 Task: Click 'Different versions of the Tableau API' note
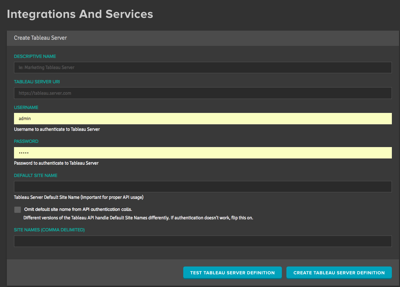coord(138,218)
